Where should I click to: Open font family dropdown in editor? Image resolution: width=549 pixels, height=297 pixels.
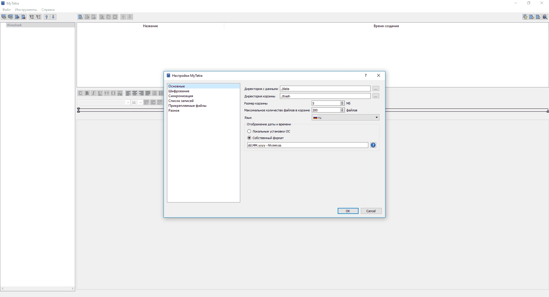pos(104,102)
